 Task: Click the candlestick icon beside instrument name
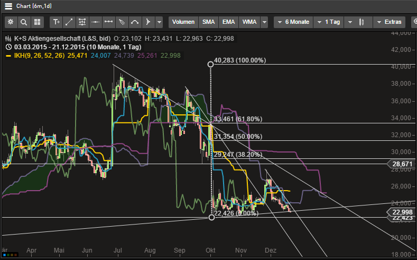pos(8,39)
